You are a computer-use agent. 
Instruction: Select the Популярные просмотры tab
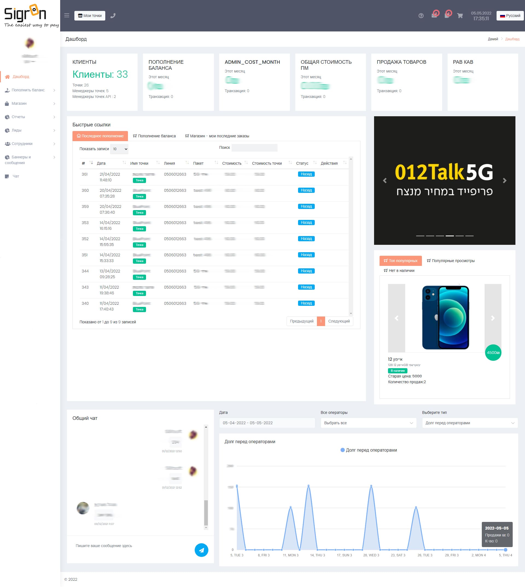click(x=450, y=261)
